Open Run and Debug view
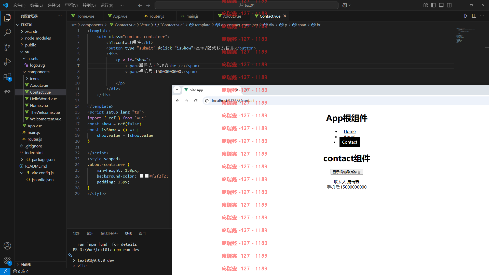Image resolution: width=489 pixels, height=275 pixels. (x=7, y=62)
